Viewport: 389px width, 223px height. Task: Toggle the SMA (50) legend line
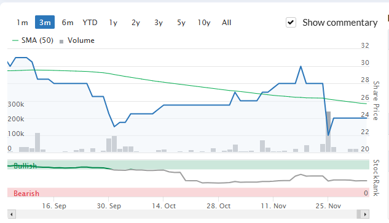coord(33,40)
